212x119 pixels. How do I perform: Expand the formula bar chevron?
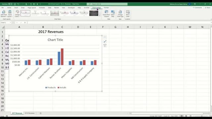pos(211,22)
